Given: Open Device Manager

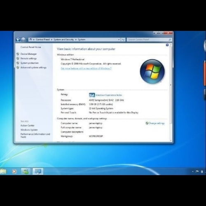Looking at the screenshot, I should click(28, 54).
